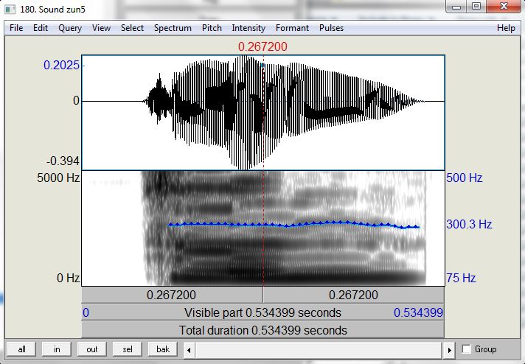Click the 'in' zoom button
This screenshot has width=525, height=364.
(x=57, y=349)
